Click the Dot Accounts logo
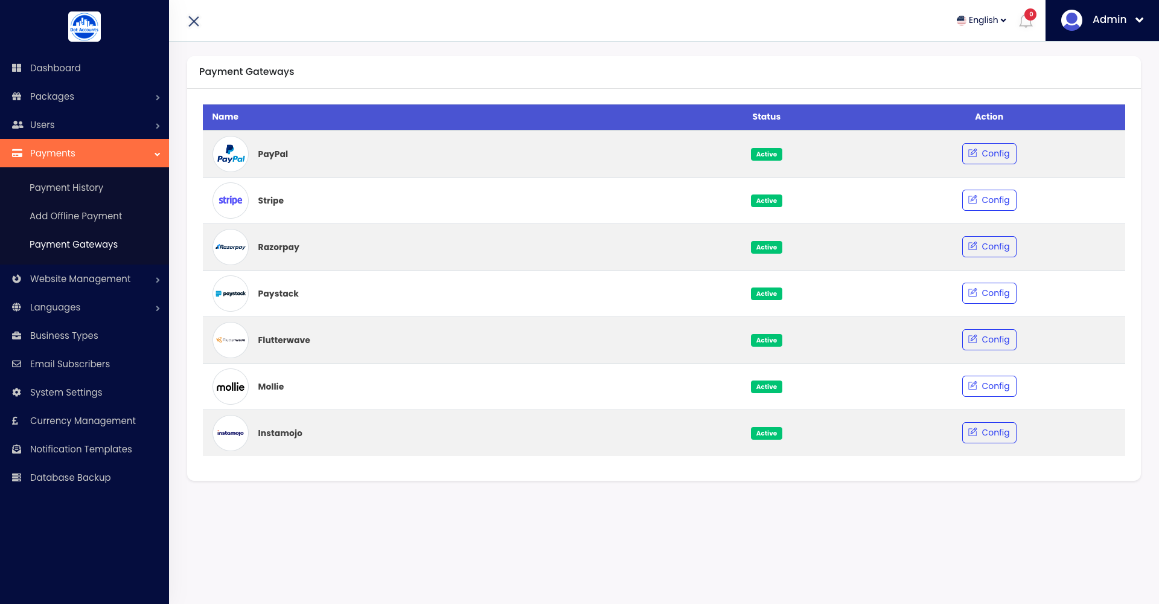 pos(85,27)
